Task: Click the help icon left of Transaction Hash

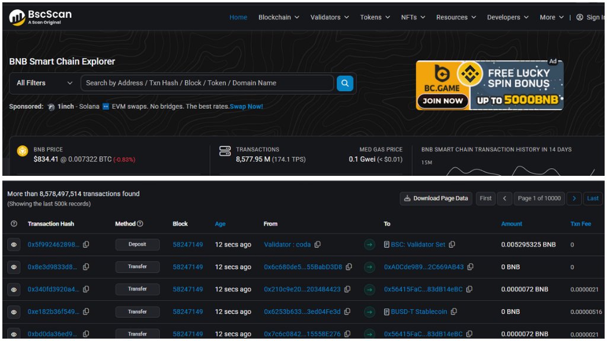Action: (14, 223)
